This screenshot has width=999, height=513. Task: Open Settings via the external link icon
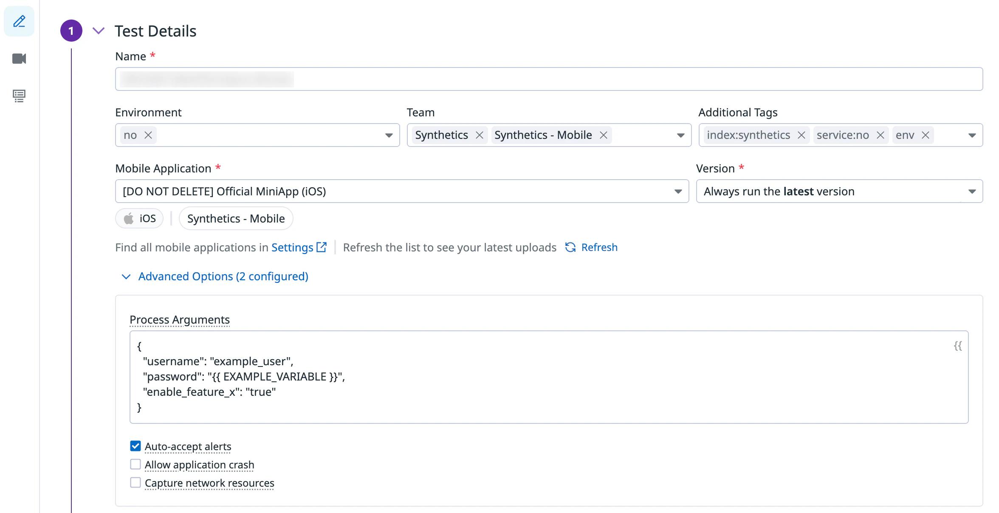322,247
